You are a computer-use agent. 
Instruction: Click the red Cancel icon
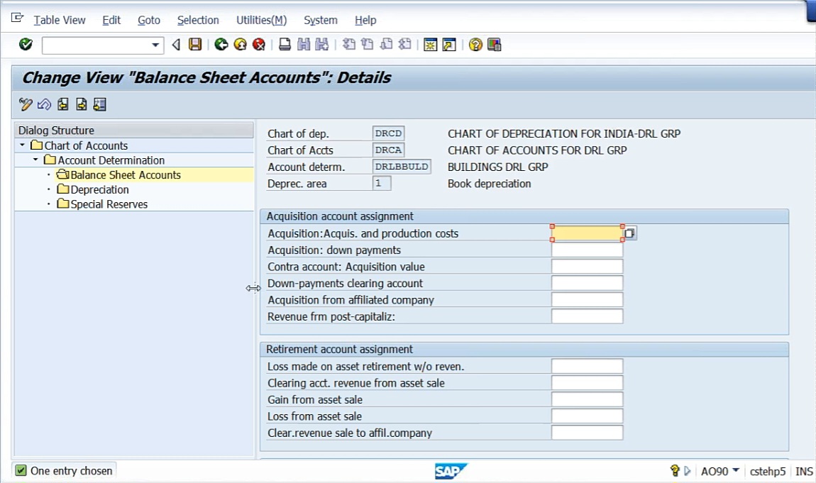coord(259,45)
